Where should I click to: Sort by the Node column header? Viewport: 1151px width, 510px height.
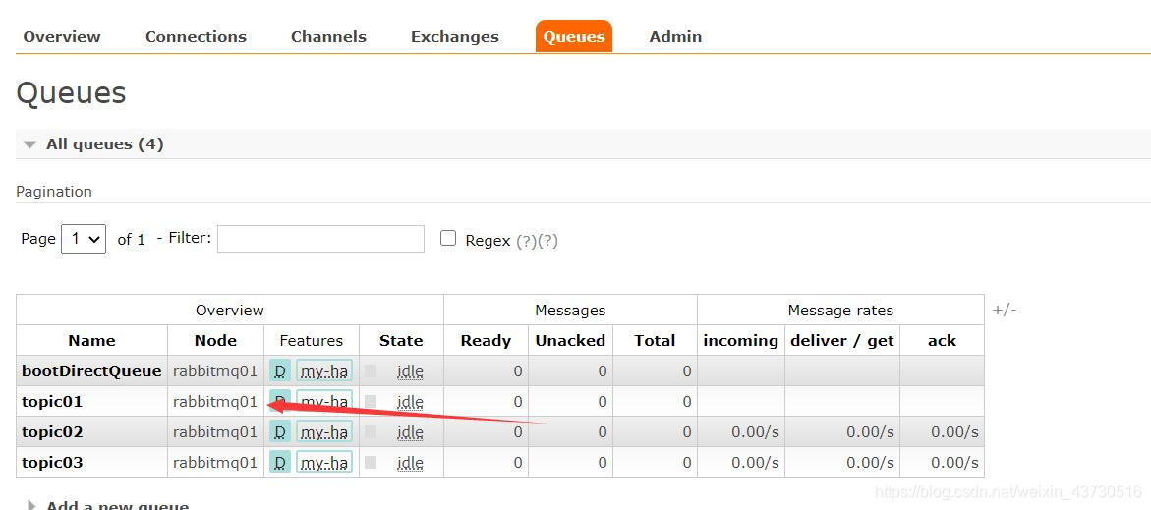click(x=216, y=340)
